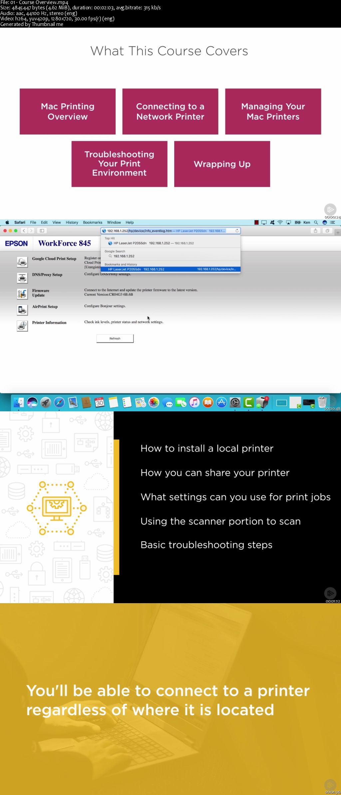The height and width of the screenshot is (795, 341).
Task: Open DNS/Proxy Setup link
Action: pos(47,275)
